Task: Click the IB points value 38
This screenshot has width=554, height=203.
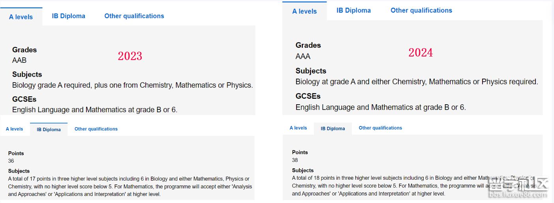Action: point(295,160)
